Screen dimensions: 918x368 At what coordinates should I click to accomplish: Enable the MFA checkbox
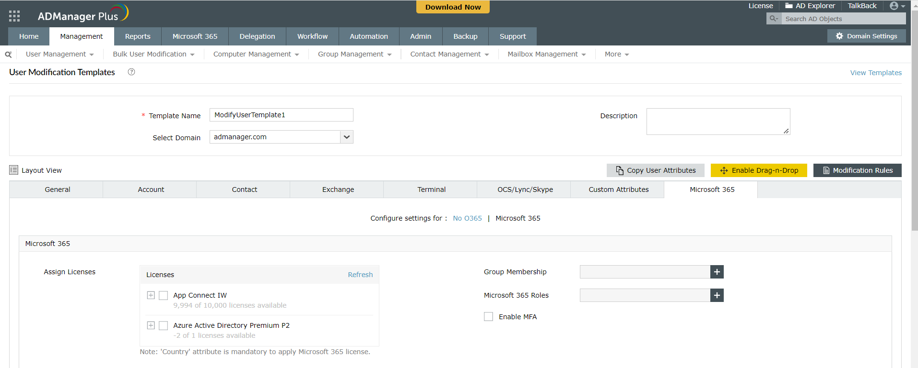[488, 317]
